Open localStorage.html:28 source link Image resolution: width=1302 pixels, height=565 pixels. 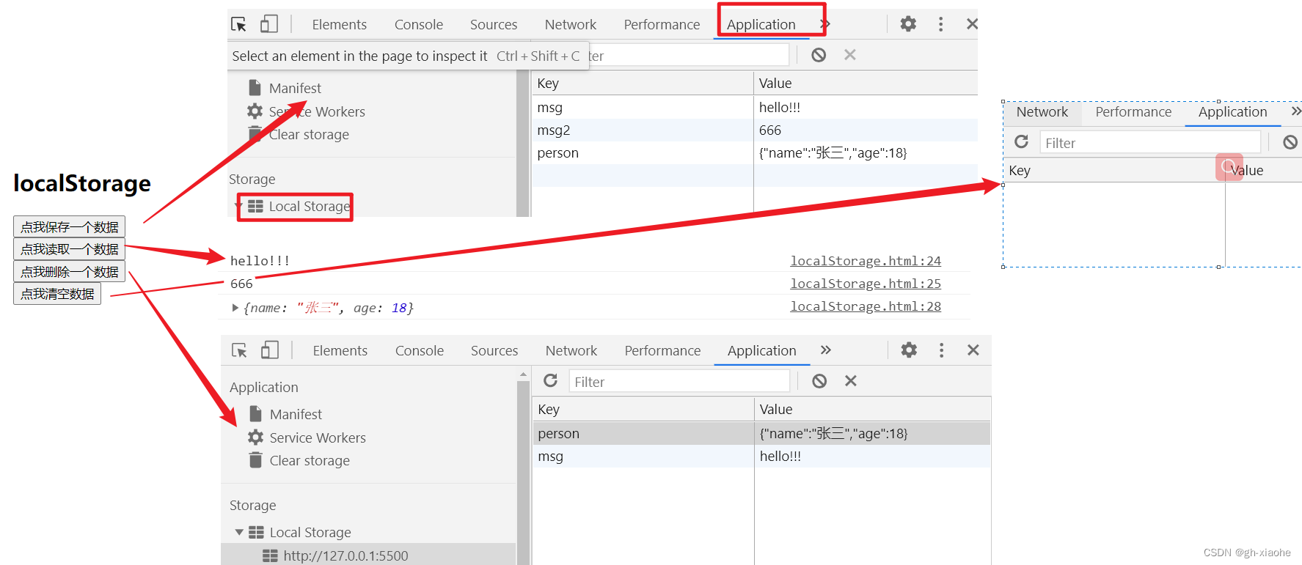click(x=866, y=306)
